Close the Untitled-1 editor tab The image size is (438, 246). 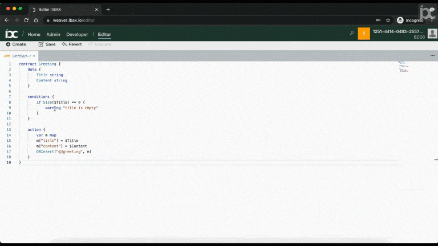coord(34,56)
